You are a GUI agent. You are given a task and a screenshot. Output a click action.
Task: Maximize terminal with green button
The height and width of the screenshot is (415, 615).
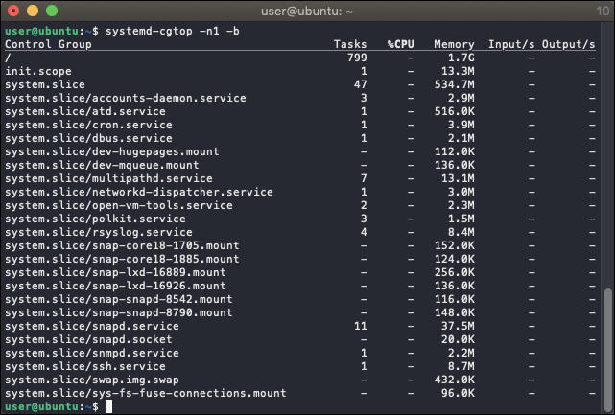52,11
